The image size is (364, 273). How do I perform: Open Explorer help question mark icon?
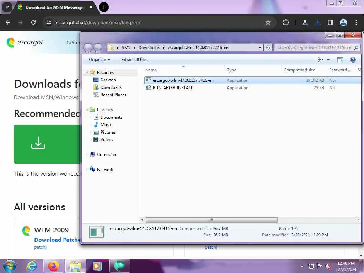(353, 60)
